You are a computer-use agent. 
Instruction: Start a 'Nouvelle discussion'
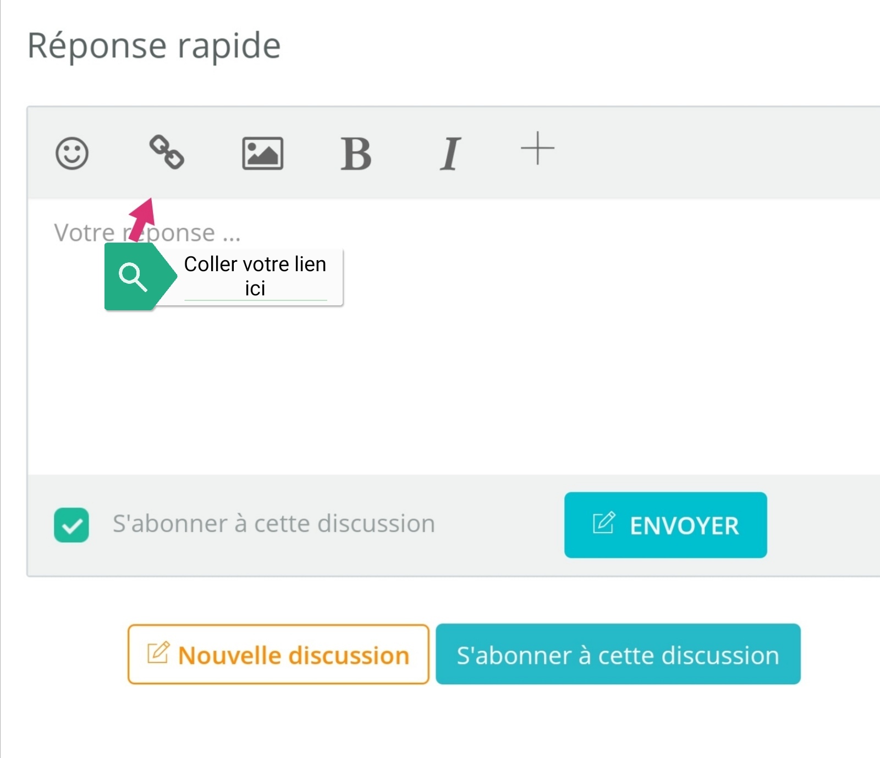(x=278, y=655)
